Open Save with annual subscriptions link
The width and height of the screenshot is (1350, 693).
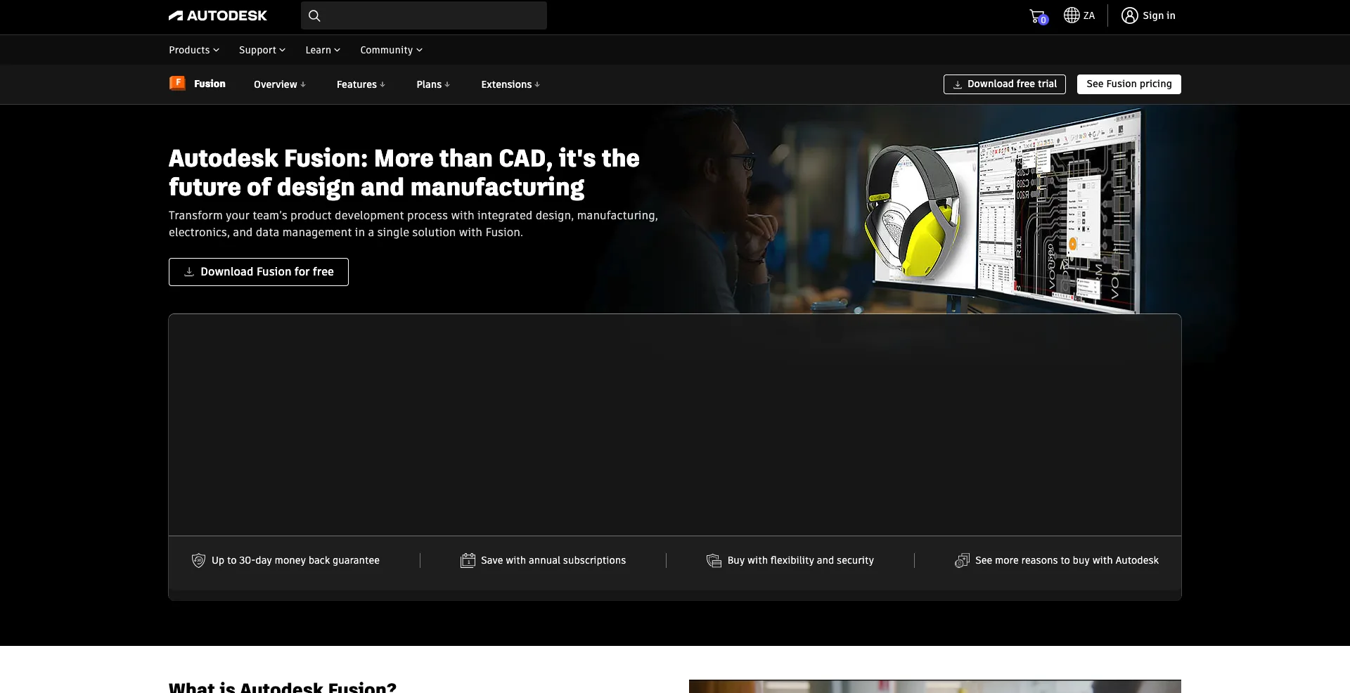point(553,560)
